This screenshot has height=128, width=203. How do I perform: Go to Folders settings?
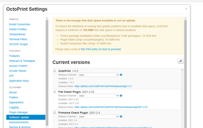(13, 97)
